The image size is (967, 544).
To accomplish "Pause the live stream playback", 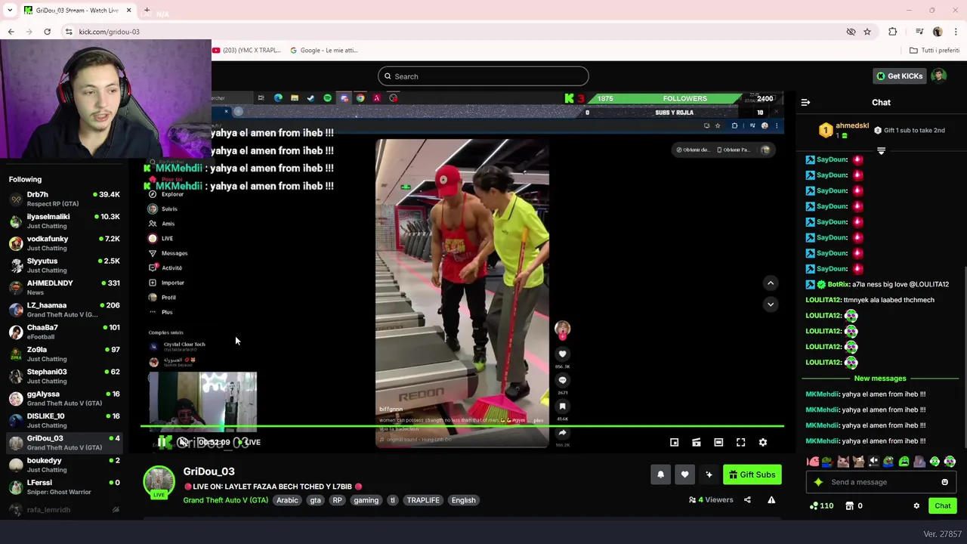I will click(162, 442).
